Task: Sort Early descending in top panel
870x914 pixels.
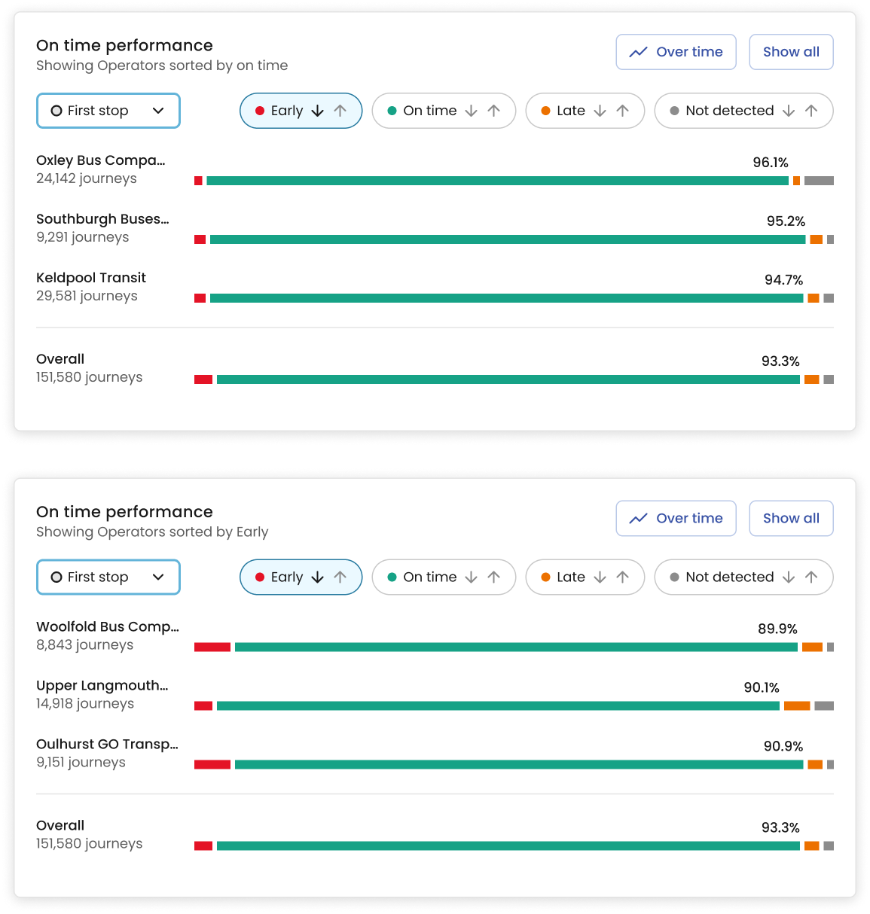Action: tap(318, 111)
